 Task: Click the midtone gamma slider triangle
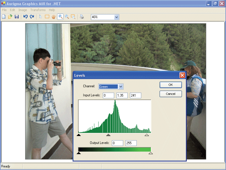point(108,135)
